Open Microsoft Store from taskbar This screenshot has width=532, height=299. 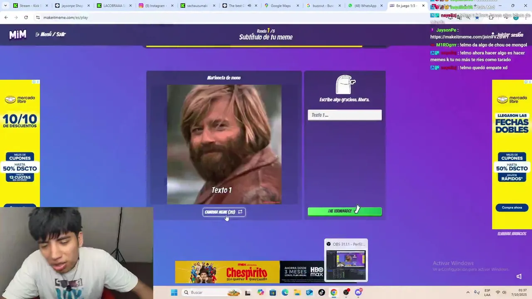[x=273, y=292]
